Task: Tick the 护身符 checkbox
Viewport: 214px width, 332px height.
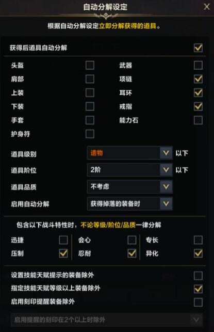Action: [90, 134]
